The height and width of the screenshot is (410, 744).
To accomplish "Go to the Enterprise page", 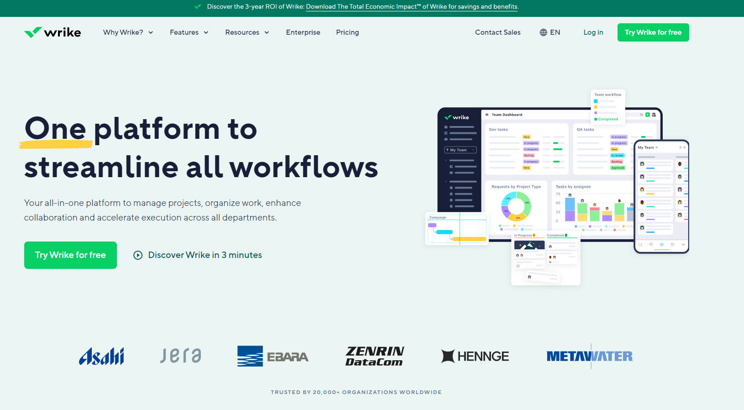I will 303,32.
